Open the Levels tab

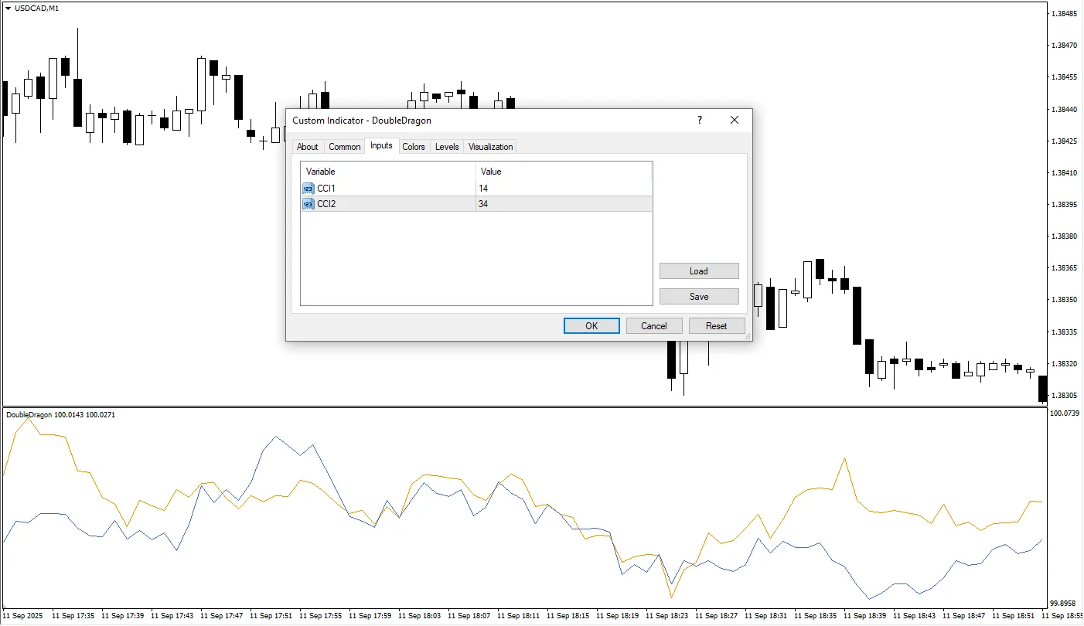(x=447, y=147)
